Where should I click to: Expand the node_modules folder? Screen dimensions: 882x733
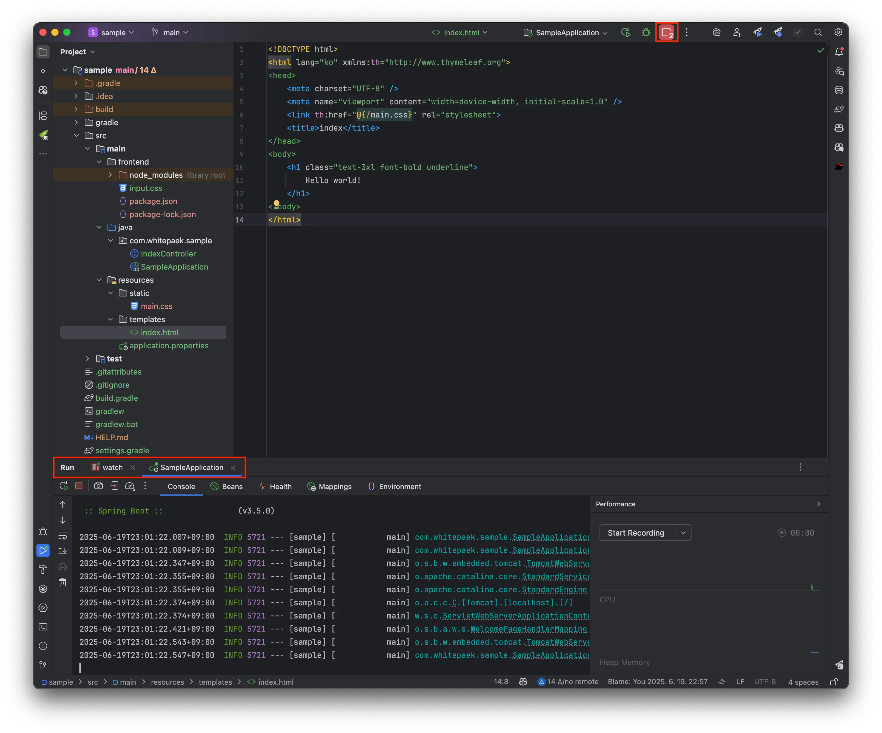pyautogui.click(x=110, y=174)
